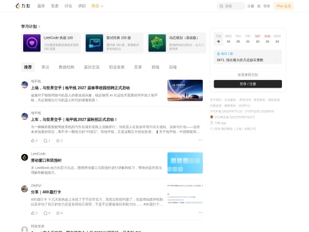This screenshot has width=309, height=232.
Task: Switch to the 职业发展 tab
Action: coord(117,67)
